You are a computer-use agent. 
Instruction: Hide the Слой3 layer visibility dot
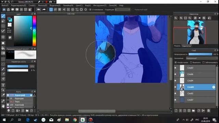175,68
